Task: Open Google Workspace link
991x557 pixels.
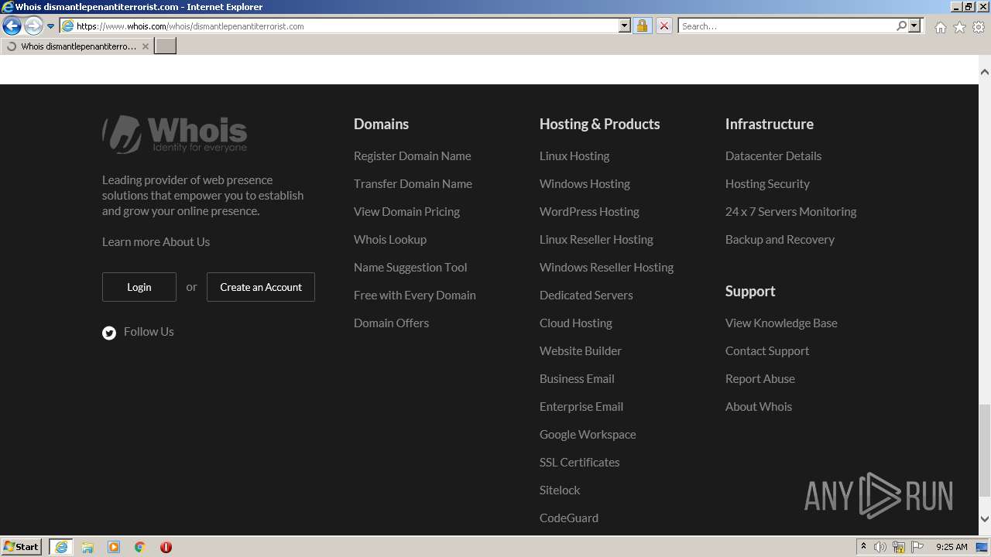Action: (588, 434)
